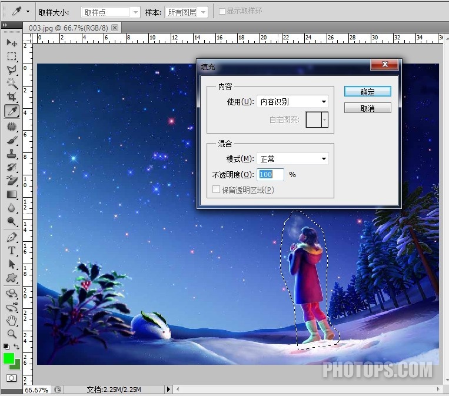Open the Eyedropper tool preset picker
Viewport: 449px width, 396px height.
28,12
